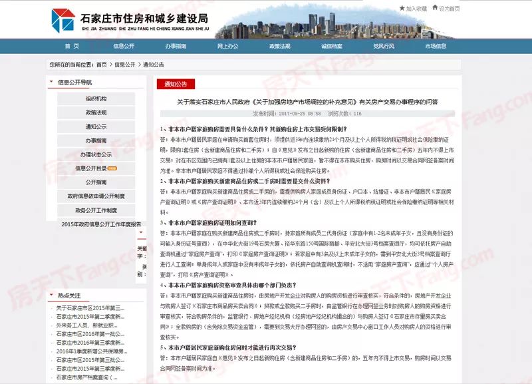532x384 pixels.
Task: Open 公开指南 in the sidebar
Action: tap(96, 182)
